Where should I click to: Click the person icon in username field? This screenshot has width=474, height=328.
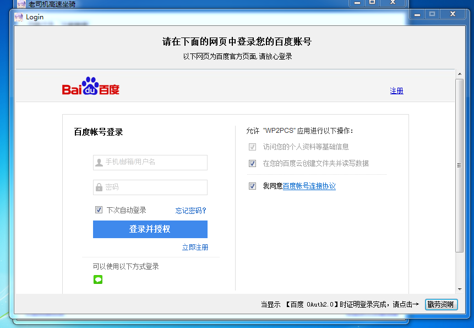pyautogui.click(x=99, y=162)
